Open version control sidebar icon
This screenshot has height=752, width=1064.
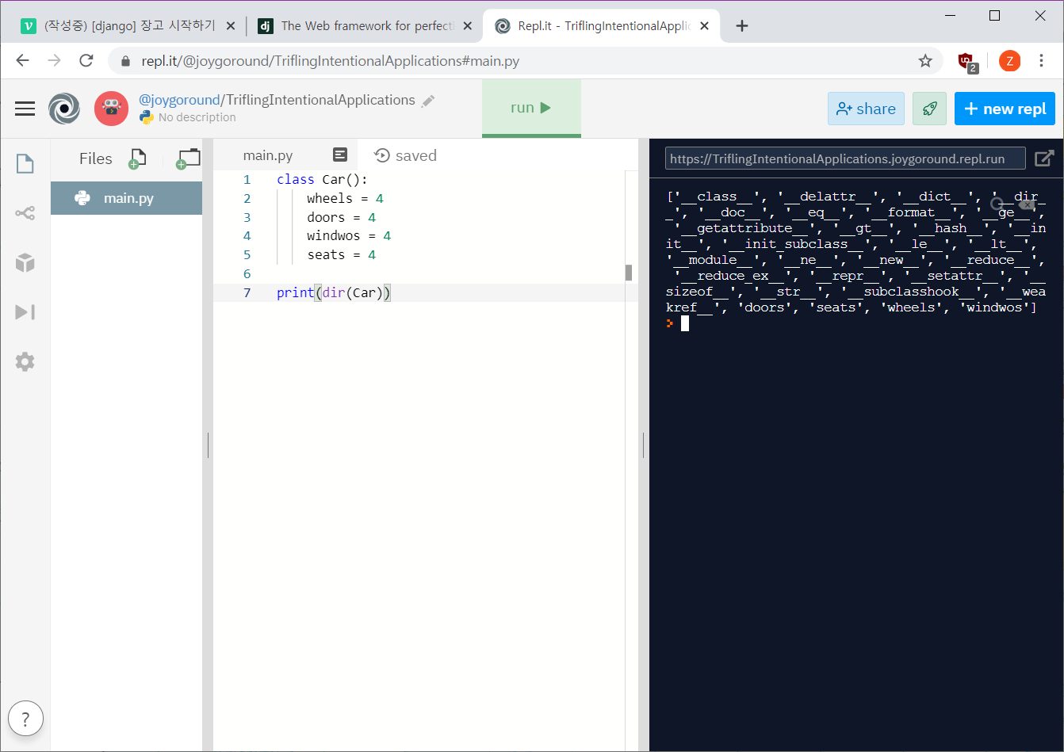pyautogui.click(x=25, y=213)
